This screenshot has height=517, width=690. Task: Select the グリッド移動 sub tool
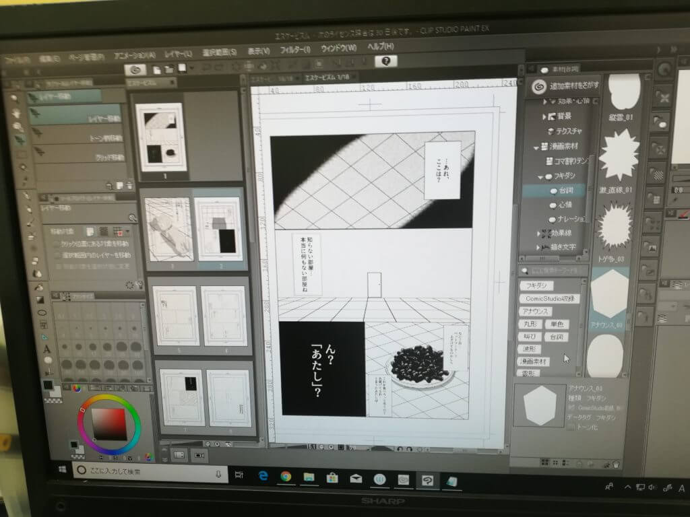(81, 155)
